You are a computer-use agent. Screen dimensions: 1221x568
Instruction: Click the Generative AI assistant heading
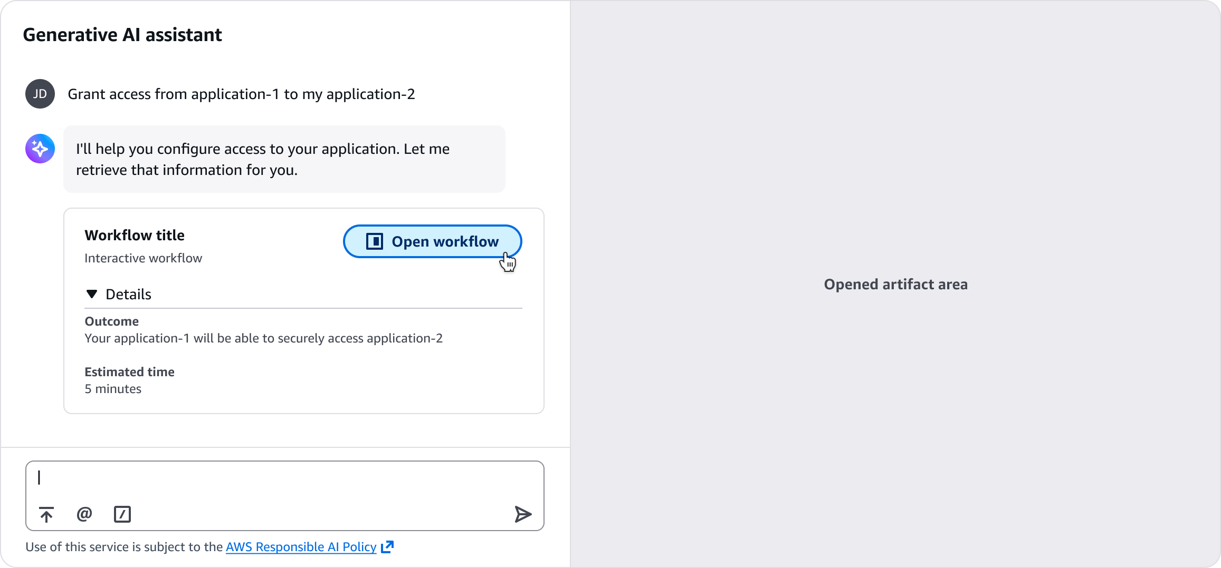pos(122,35)
